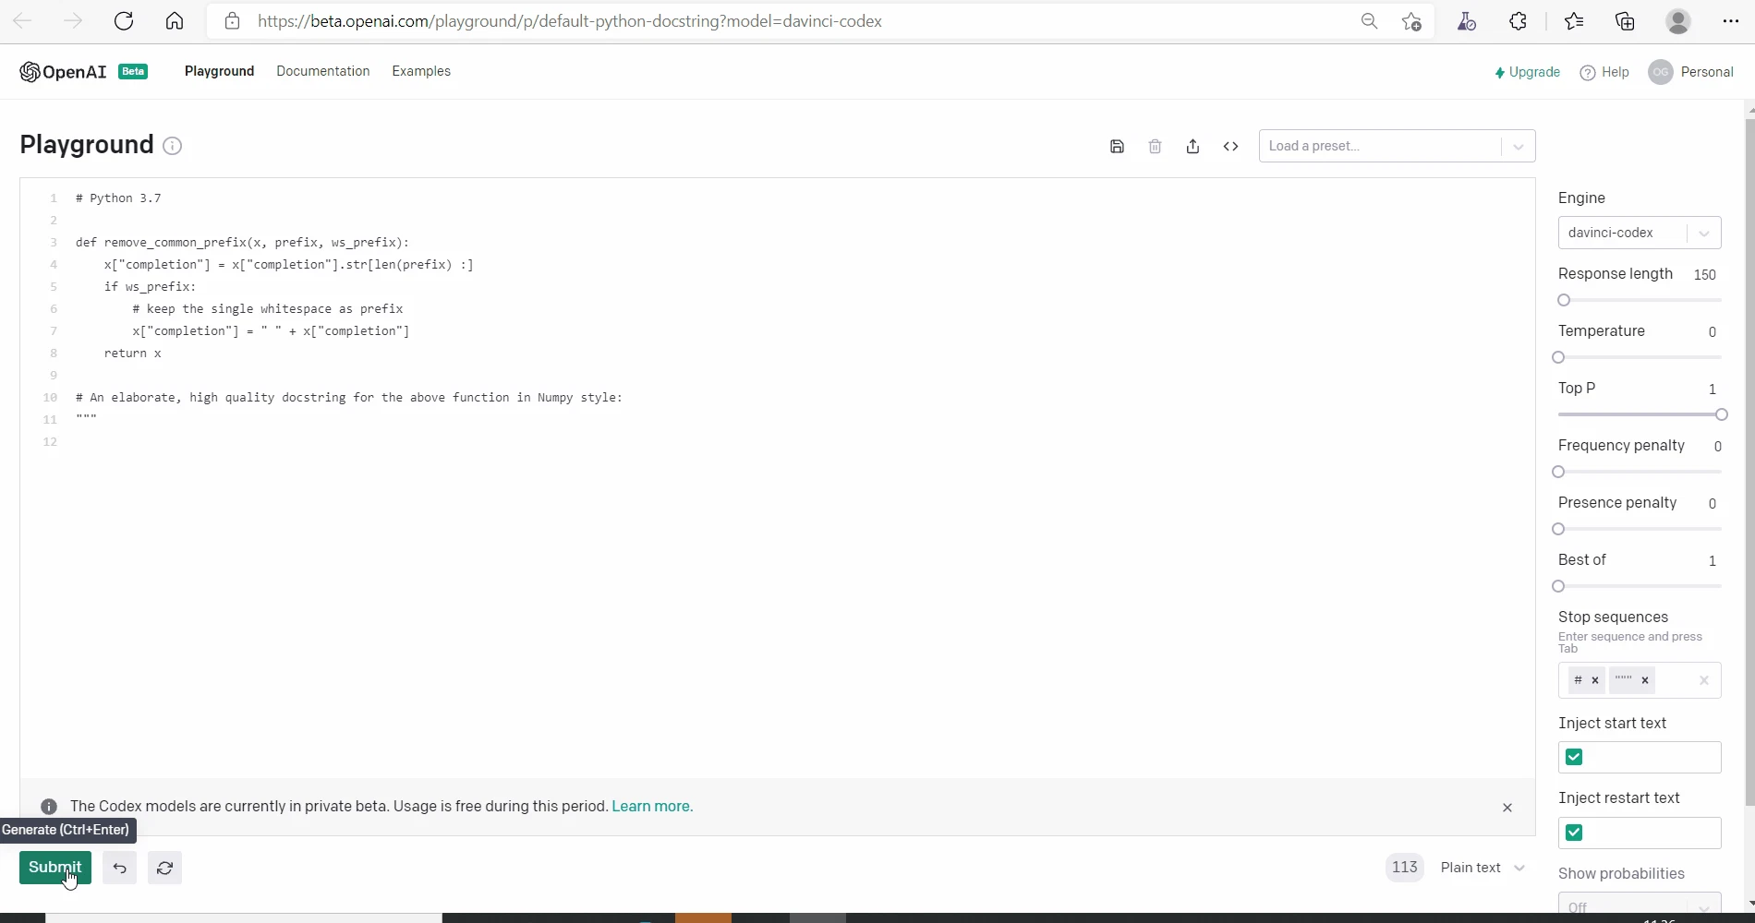1755x923 pixels.
Task: Open browser collections icon
Action: (x=1625, y=21)
